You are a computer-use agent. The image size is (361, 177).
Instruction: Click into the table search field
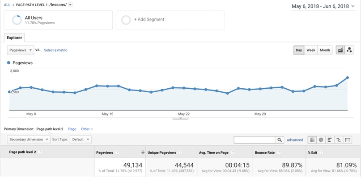tap(255, 140)
